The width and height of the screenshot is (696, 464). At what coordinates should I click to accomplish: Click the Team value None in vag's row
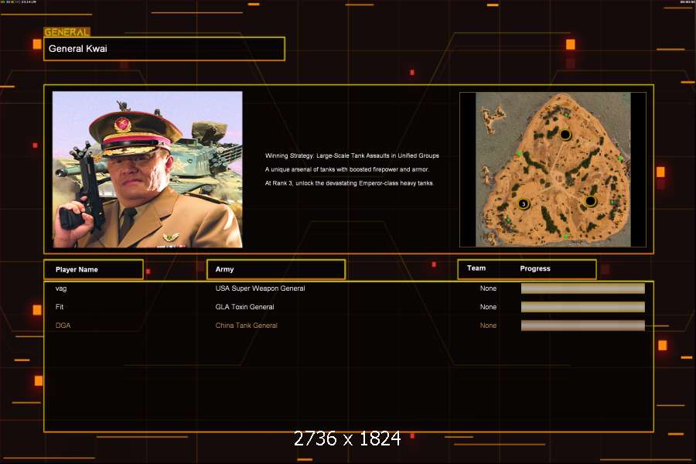coord(488,288)
